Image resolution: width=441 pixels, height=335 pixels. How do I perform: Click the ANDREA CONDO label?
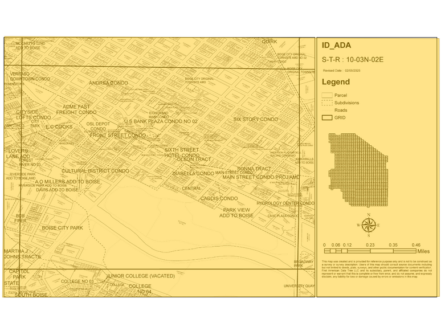coord(108,83)
